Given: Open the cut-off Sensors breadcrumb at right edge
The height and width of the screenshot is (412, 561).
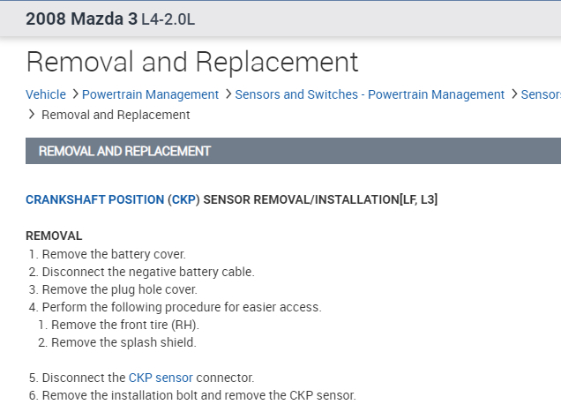Looking at the screenshot, I should click(541, 94).
